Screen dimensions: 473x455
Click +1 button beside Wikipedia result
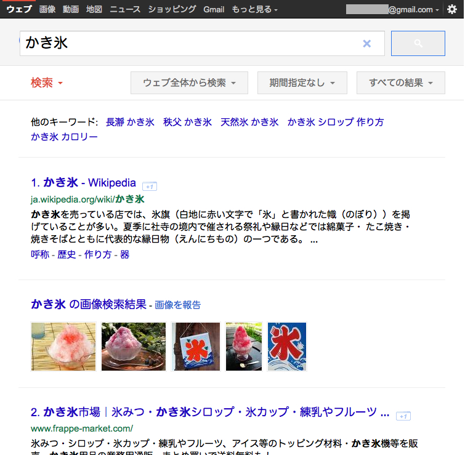click(x=150, y=187)
